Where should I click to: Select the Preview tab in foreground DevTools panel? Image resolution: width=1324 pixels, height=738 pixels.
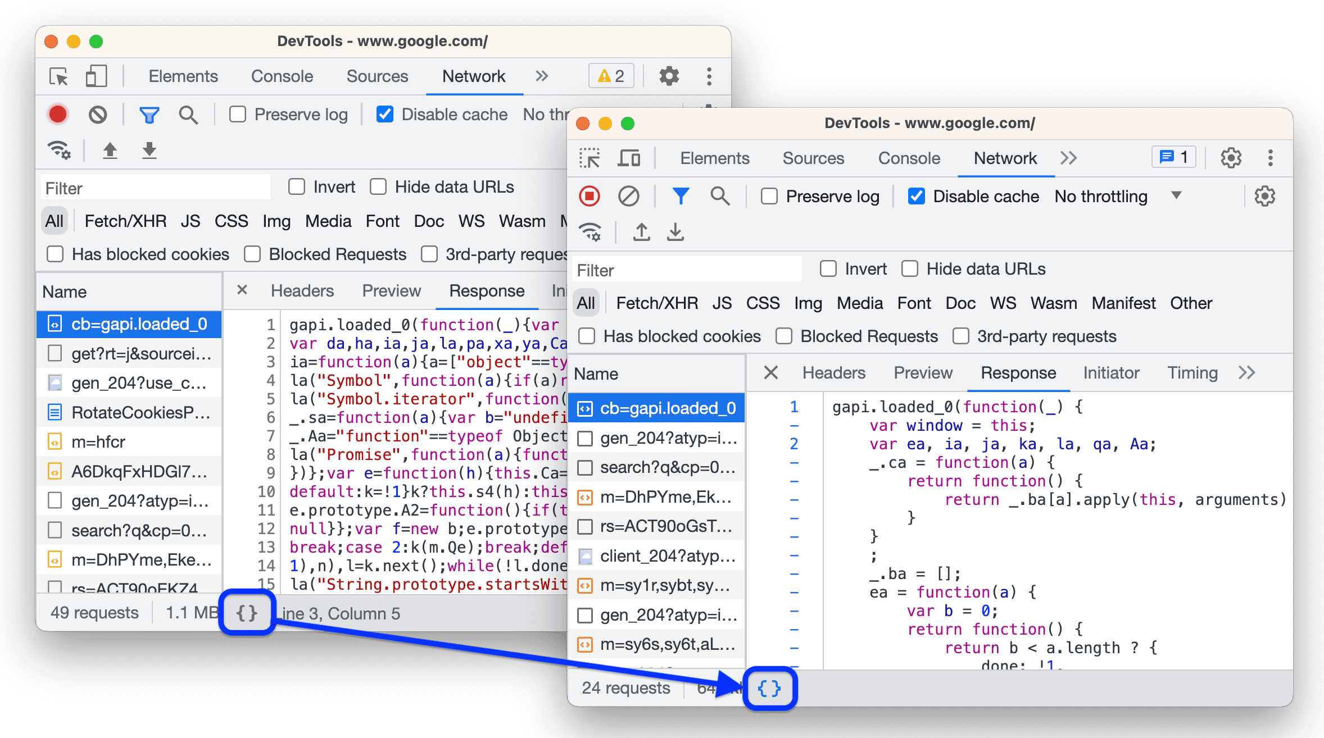[922, 372]
